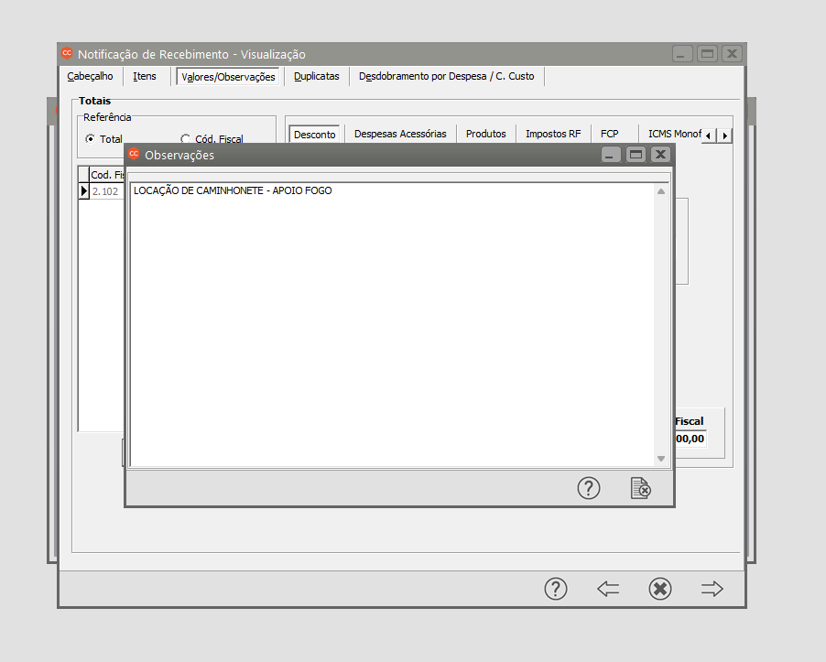Open help in the main window footer

tap(556, 589)
